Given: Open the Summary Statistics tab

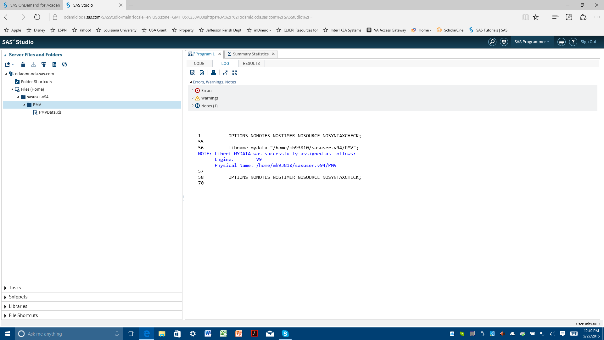Looking at the screenshot, I should [x=251, y=54].
